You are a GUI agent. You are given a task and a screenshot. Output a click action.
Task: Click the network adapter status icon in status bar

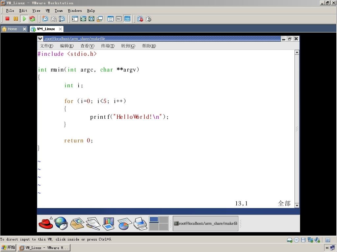[310, 240]
